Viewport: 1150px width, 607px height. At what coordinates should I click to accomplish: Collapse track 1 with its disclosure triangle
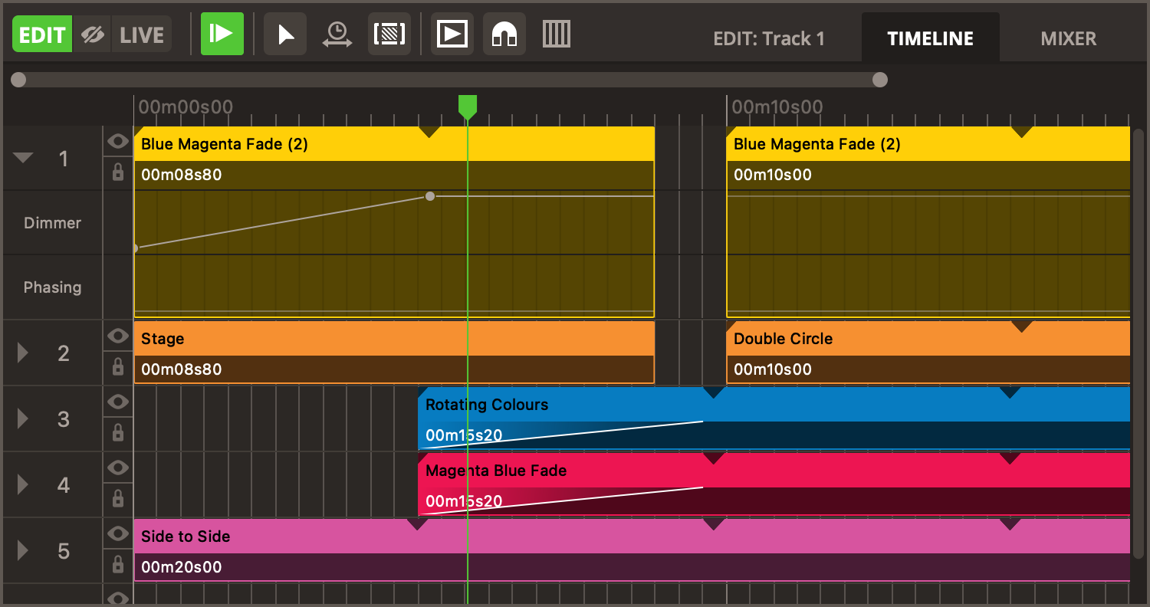point(23,158)
